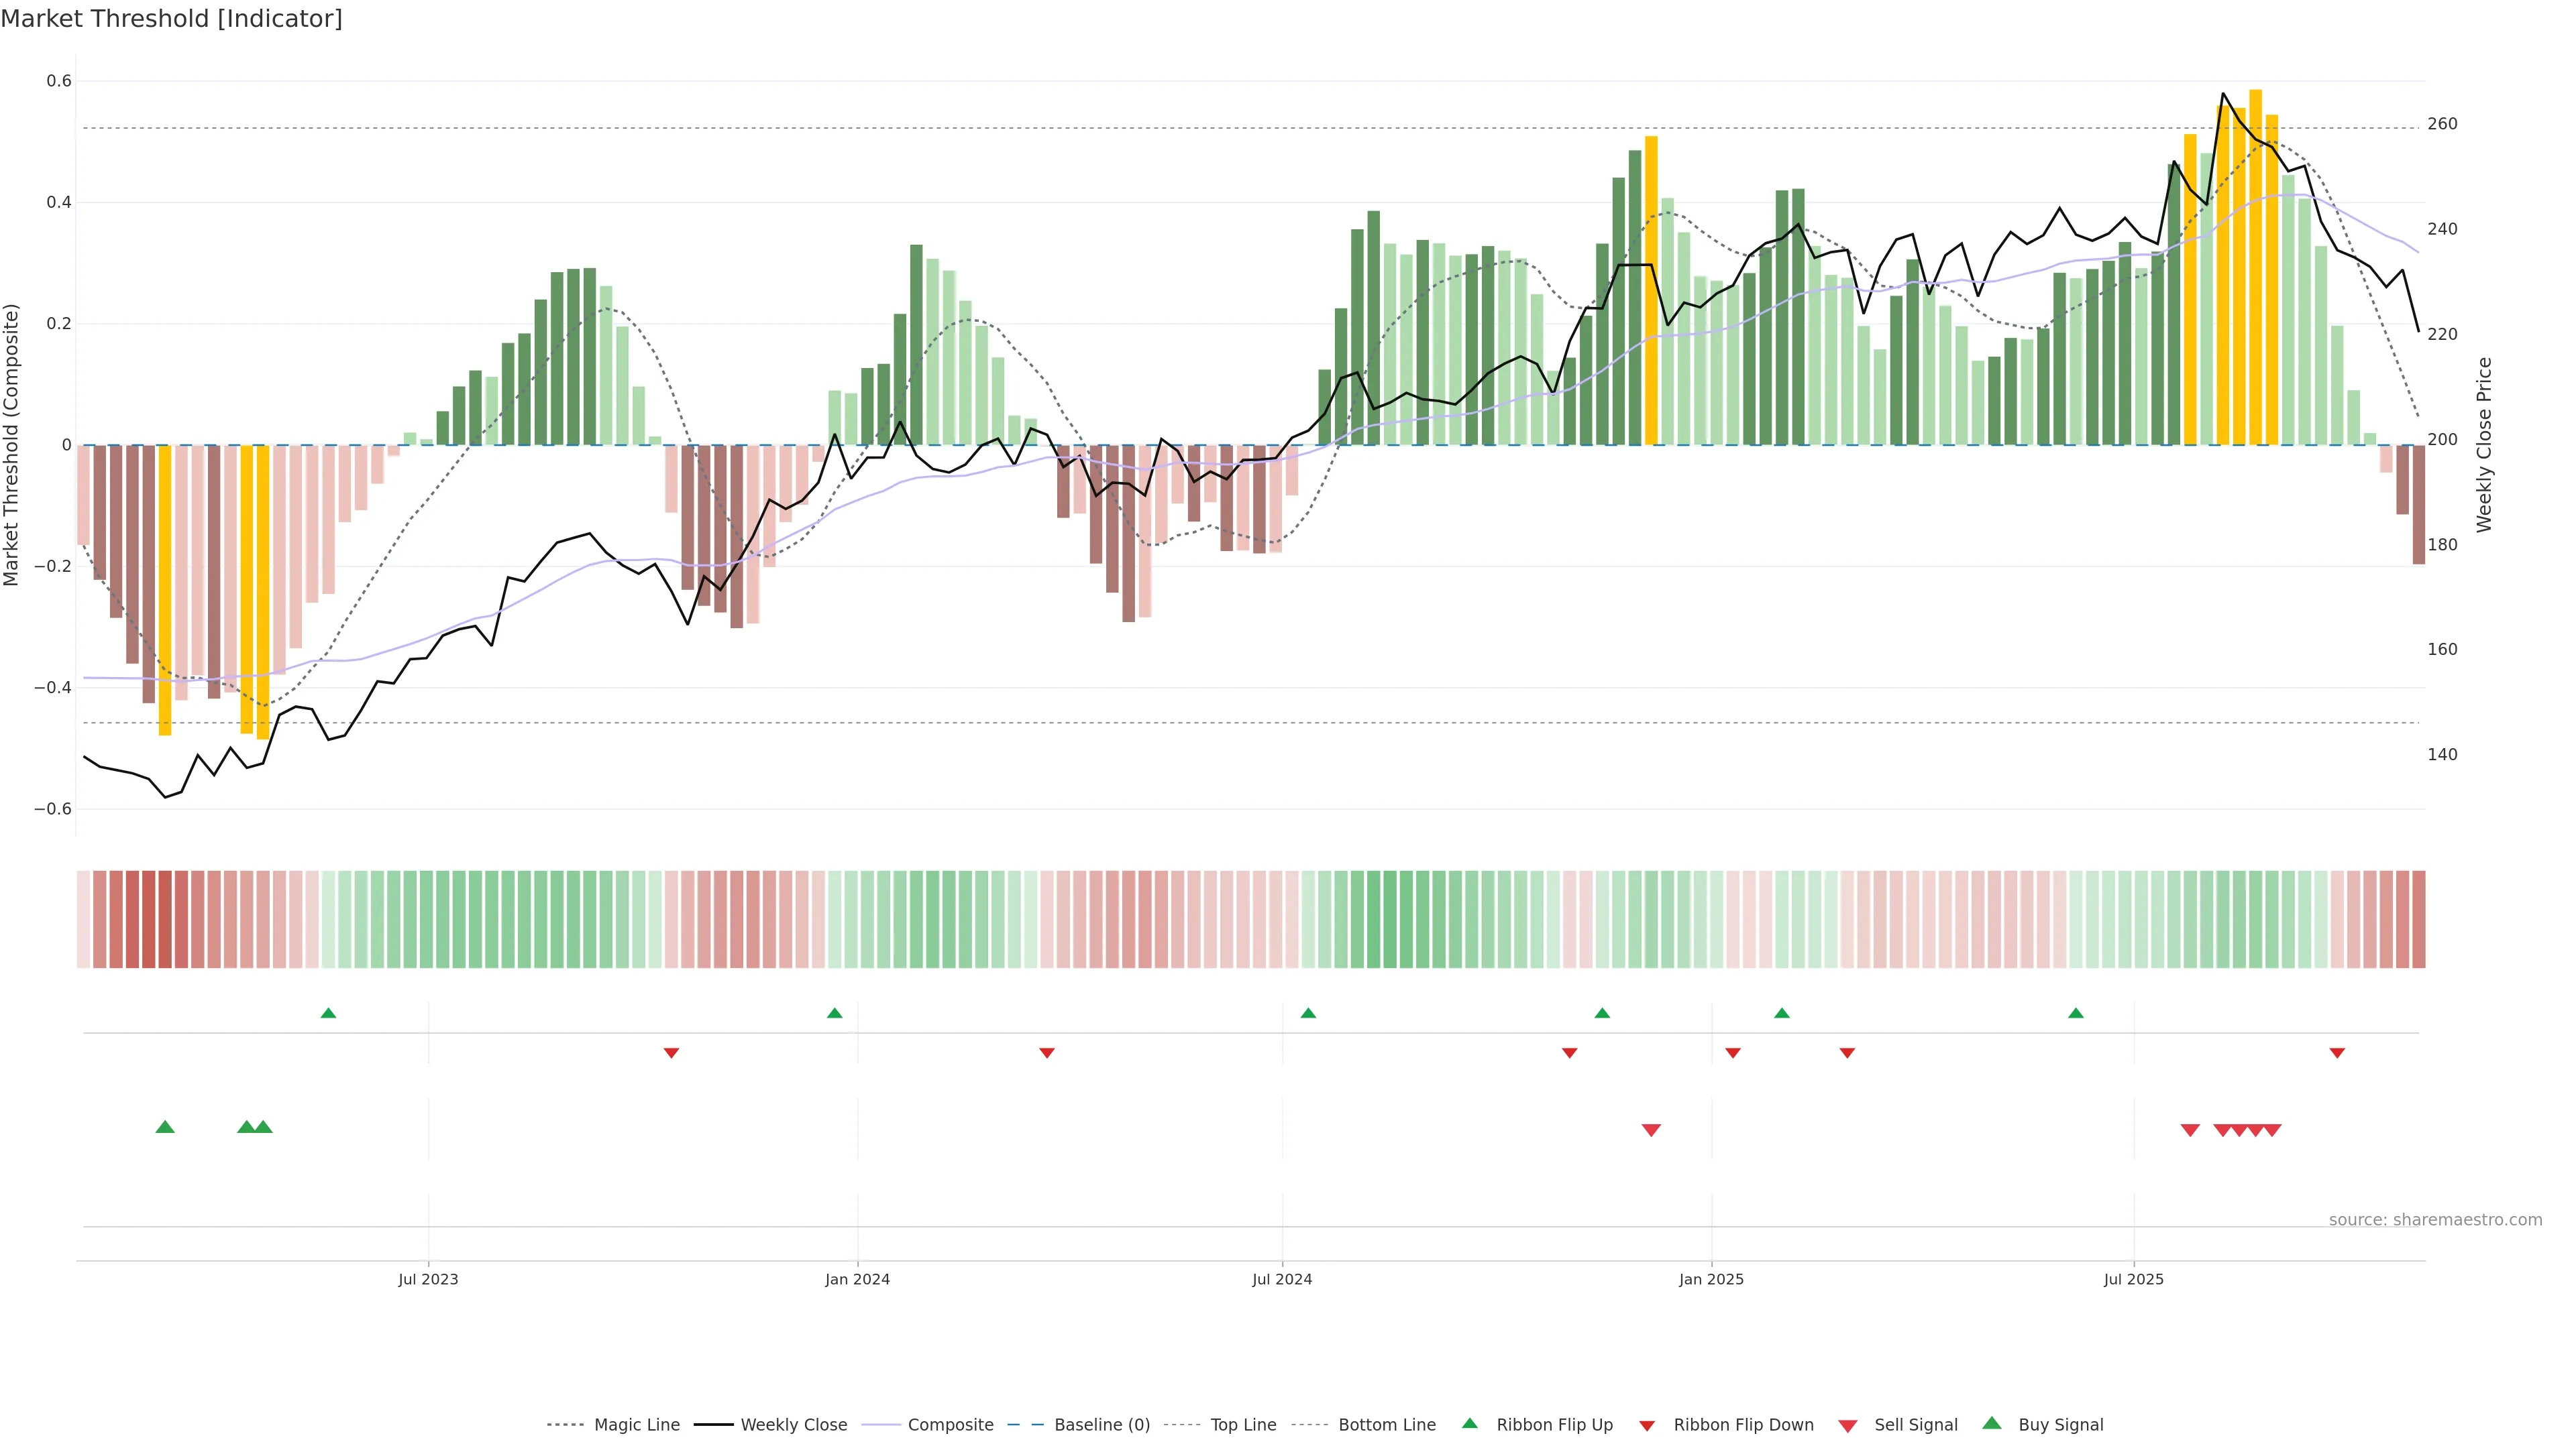Click the last Ribbon Flip Down marker on right
Screen dimensions: 2576x1448
[2337, 1052]
